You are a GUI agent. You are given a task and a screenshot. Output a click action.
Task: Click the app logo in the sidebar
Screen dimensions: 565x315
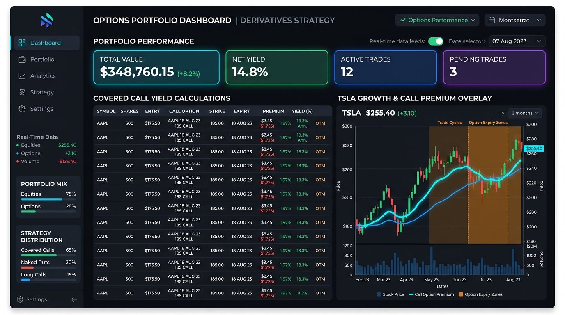(x=47, y=20)
